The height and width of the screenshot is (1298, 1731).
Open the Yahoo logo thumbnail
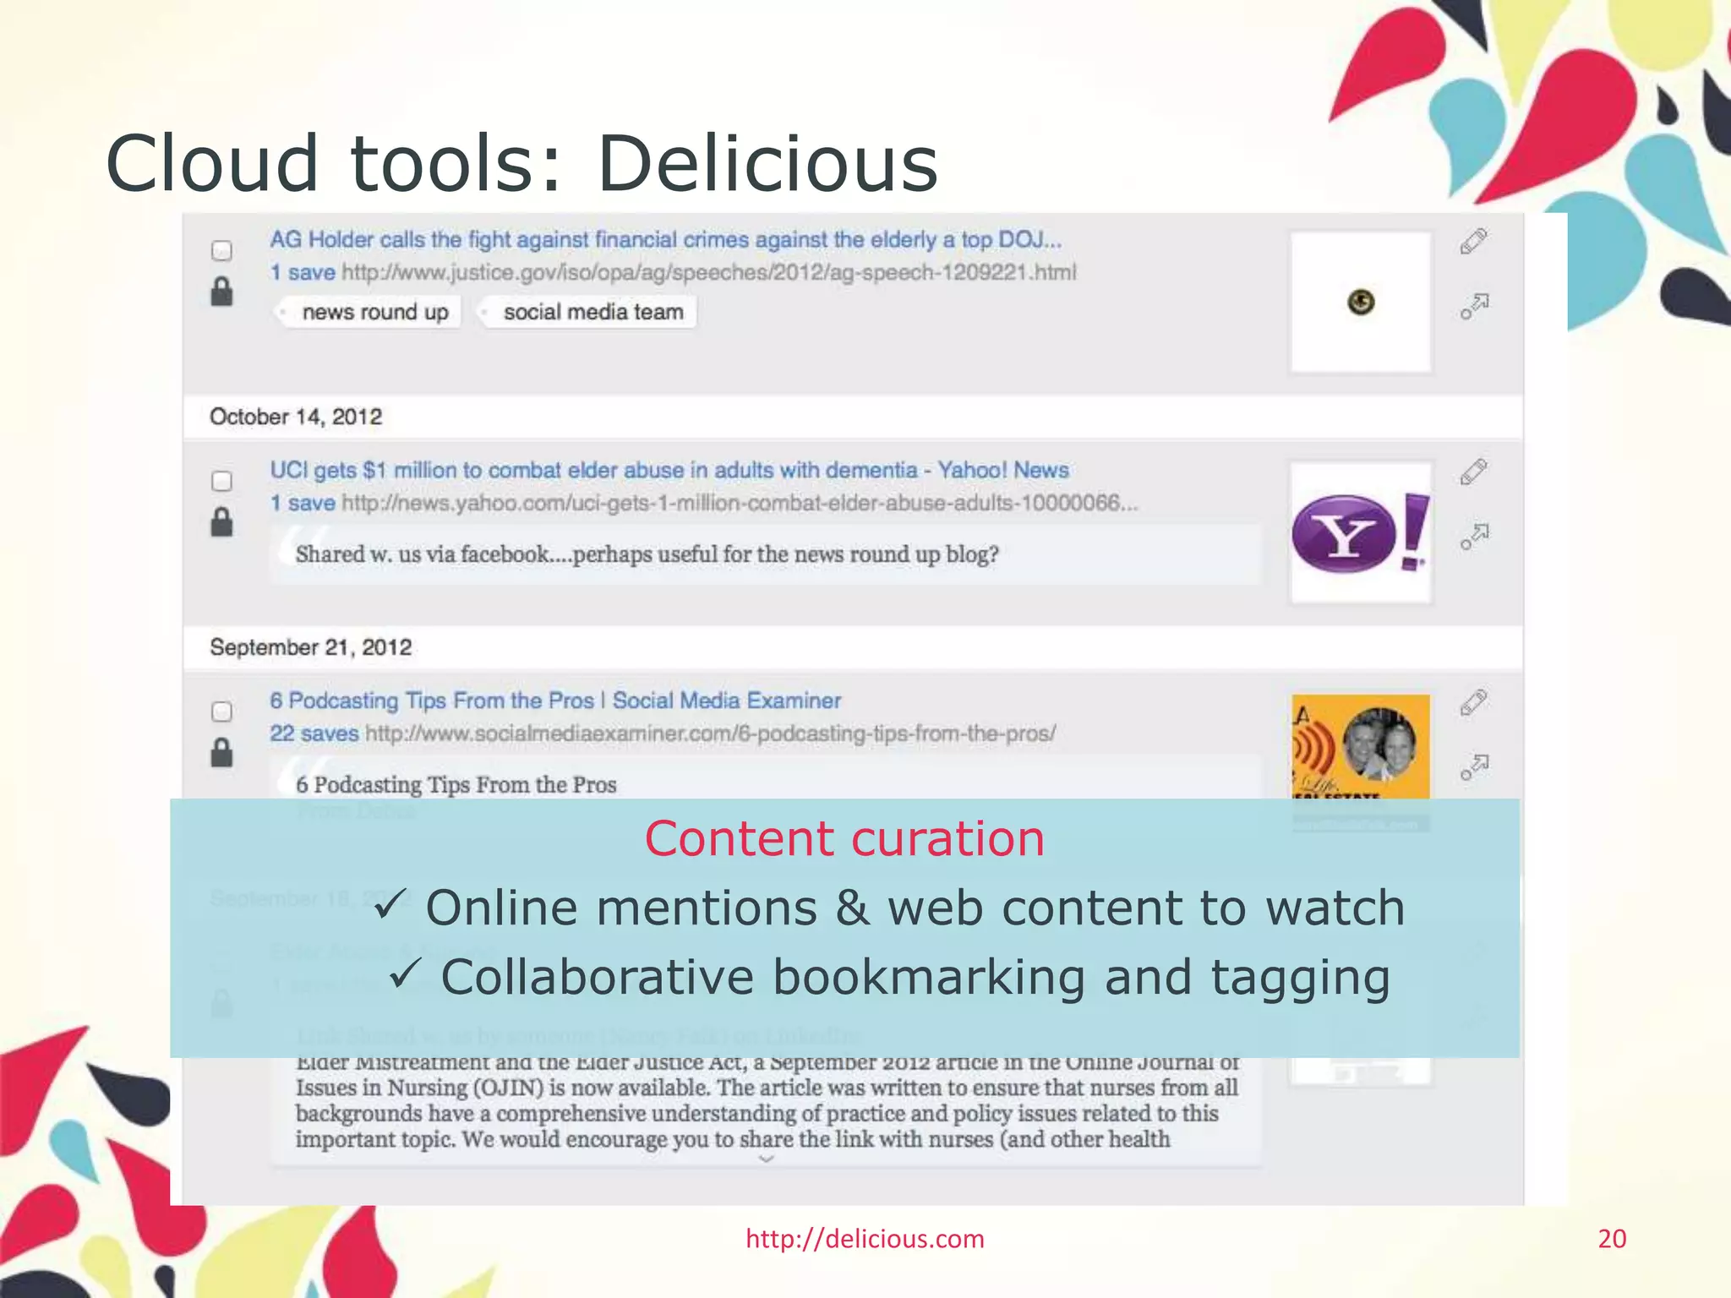coord(1361,532)
